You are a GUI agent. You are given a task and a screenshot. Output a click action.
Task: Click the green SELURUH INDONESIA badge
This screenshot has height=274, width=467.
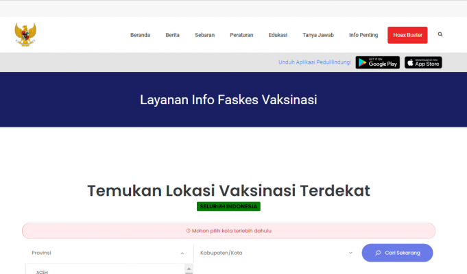[228, 206]
